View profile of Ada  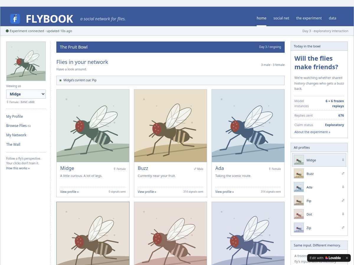click(x=224, y=192)
